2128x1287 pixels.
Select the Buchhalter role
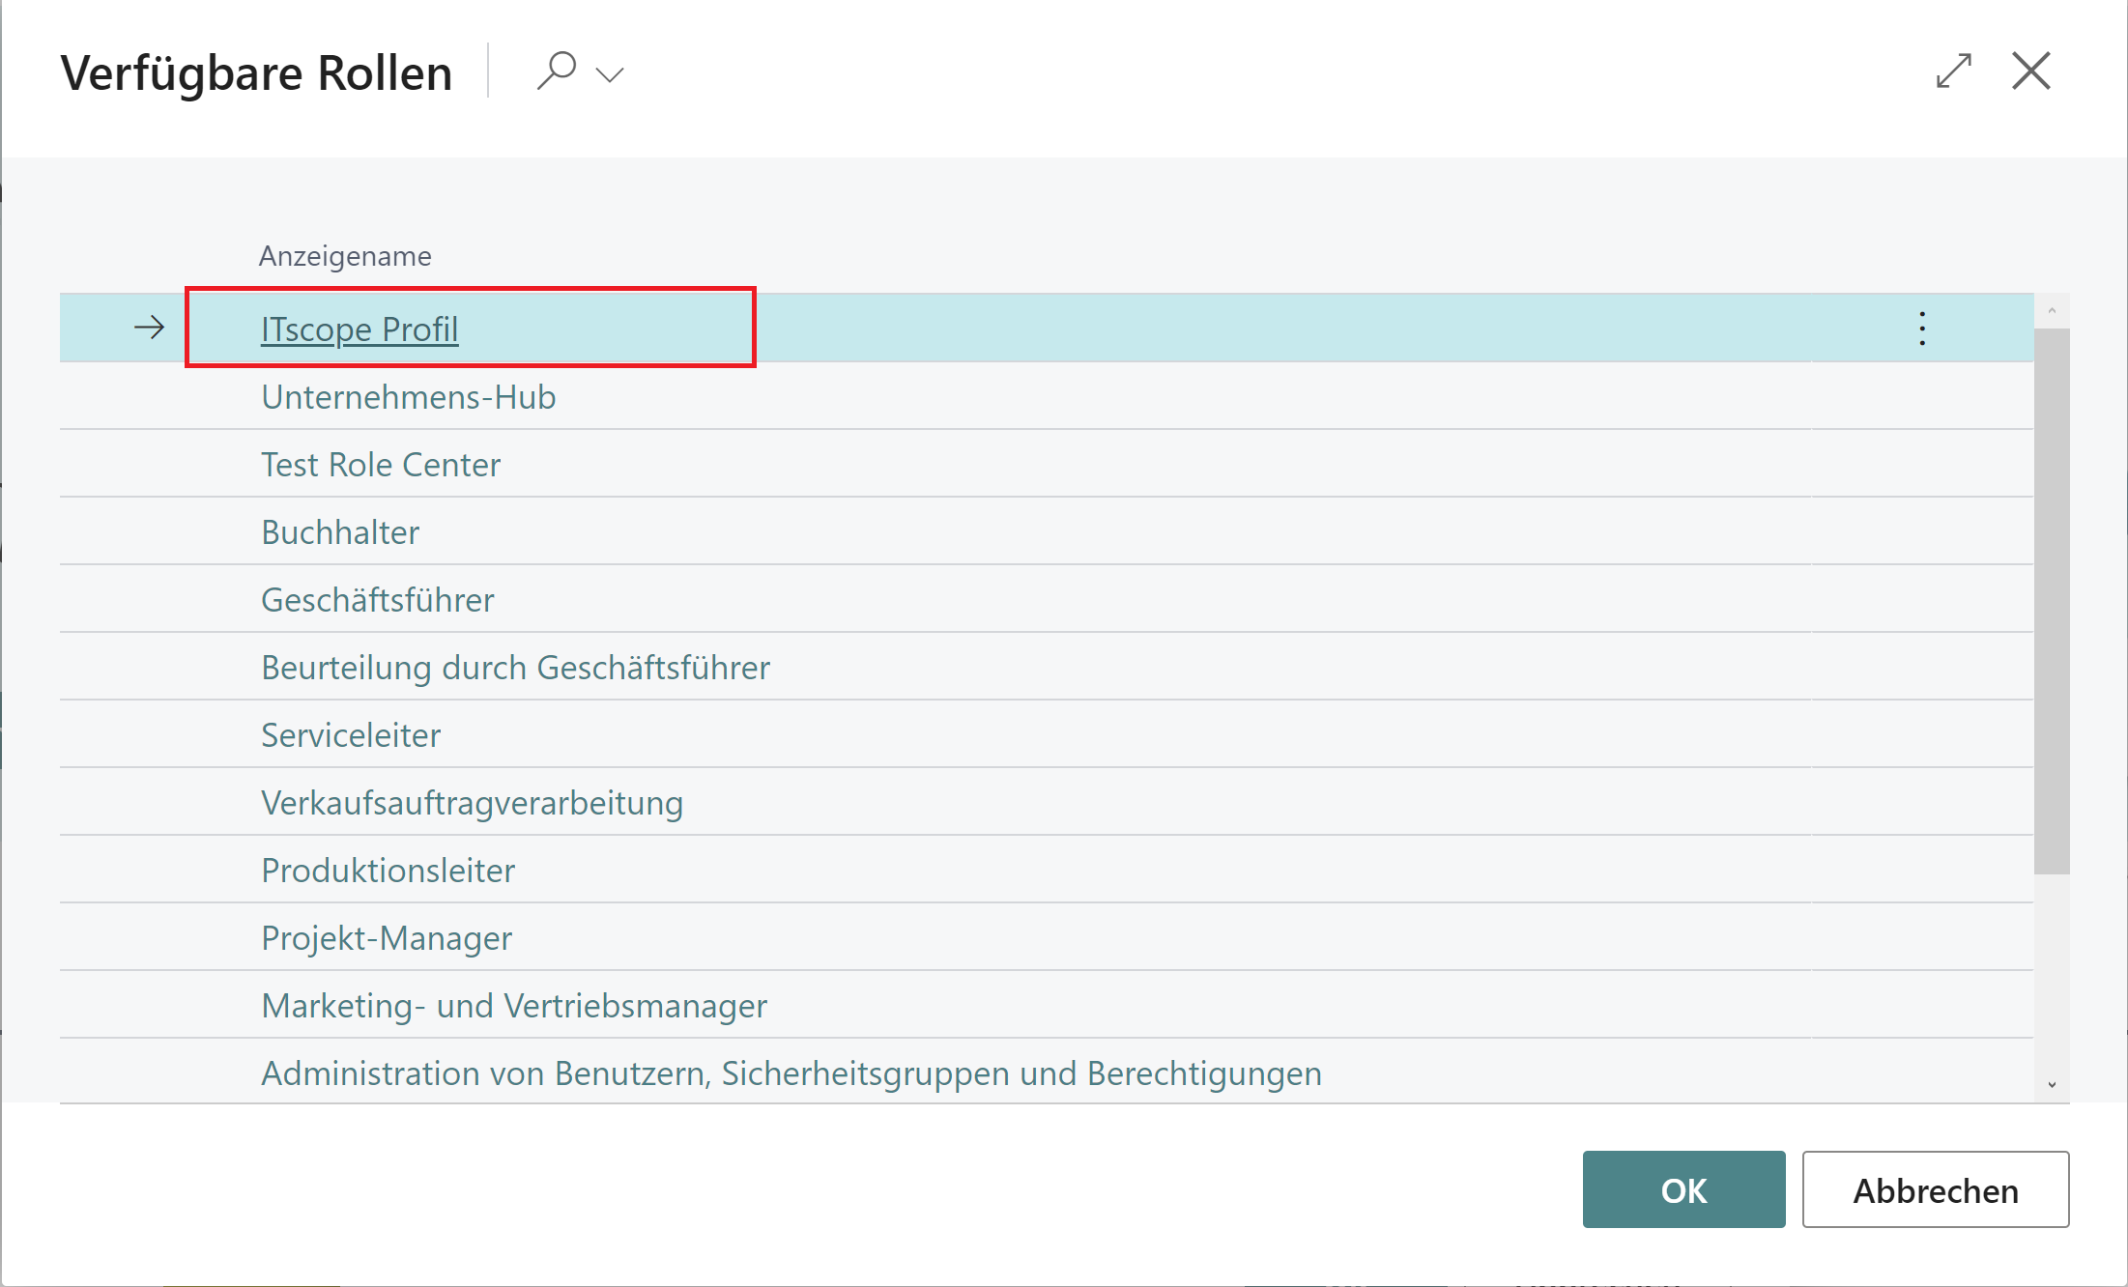tap(340, 531)
